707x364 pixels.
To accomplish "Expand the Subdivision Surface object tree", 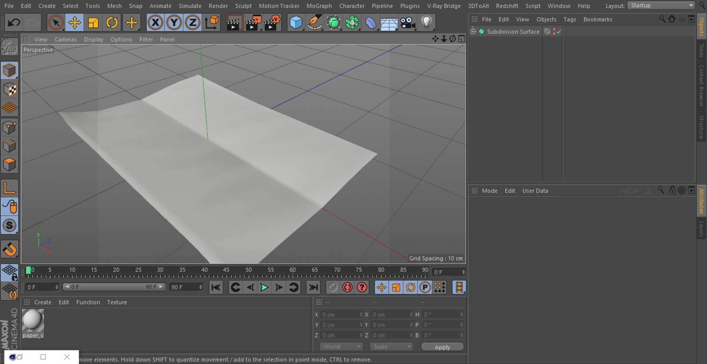I will tap(474, 31).
